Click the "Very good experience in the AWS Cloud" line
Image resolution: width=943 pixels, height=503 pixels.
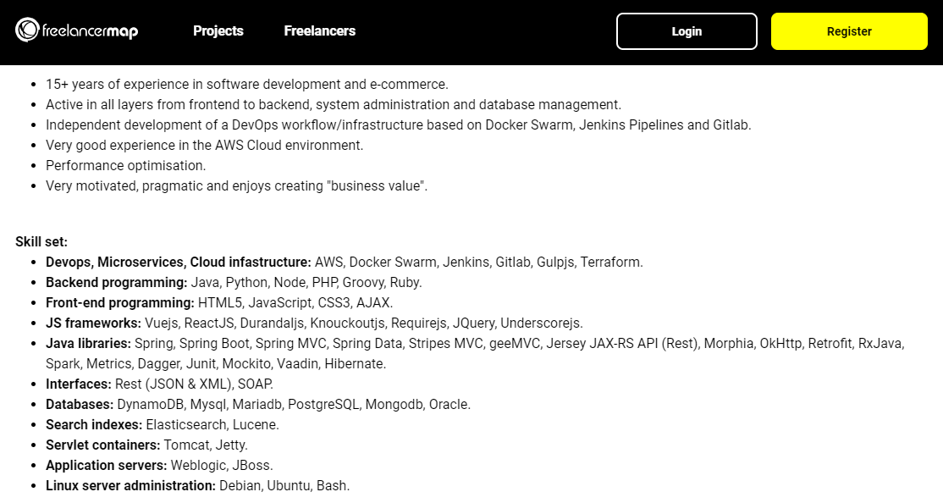(204, 146)
